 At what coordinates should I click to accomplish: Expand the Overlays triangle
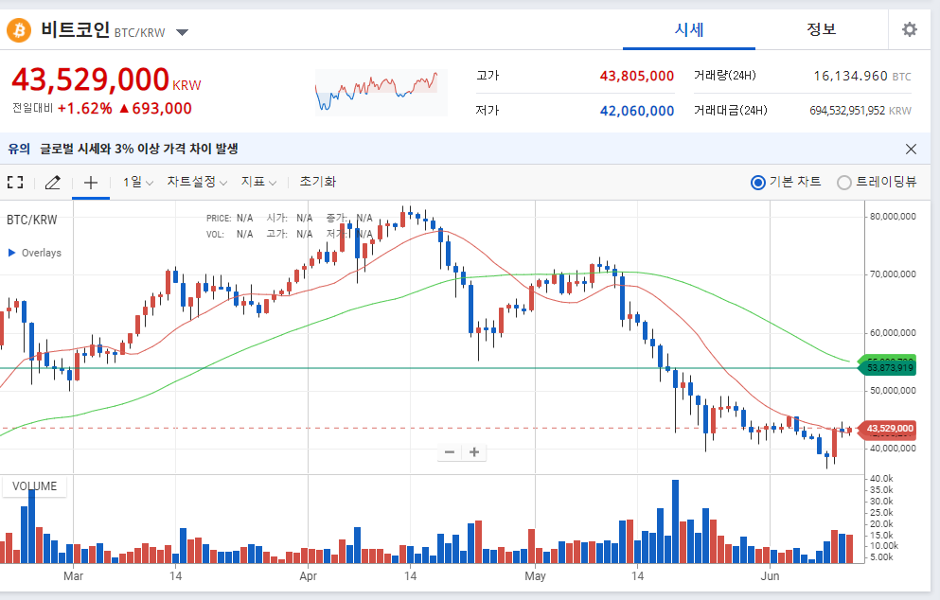(x=11, y=253)
